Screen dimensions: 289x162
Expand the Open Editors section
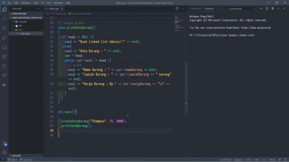[26, 13]
